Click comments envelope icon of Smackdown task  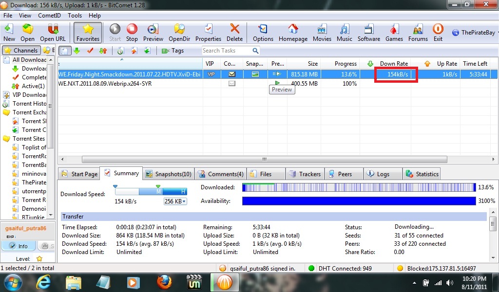point(232,74)
